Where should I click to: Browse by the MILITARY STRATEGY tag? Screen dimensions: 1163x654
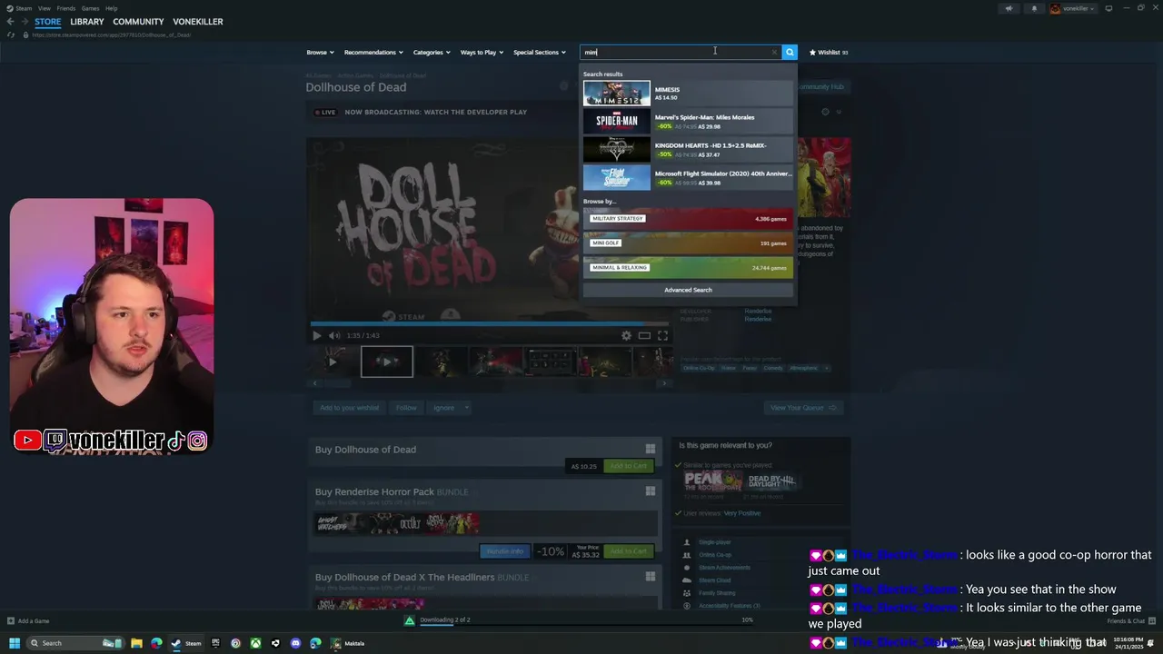[688, 219]
